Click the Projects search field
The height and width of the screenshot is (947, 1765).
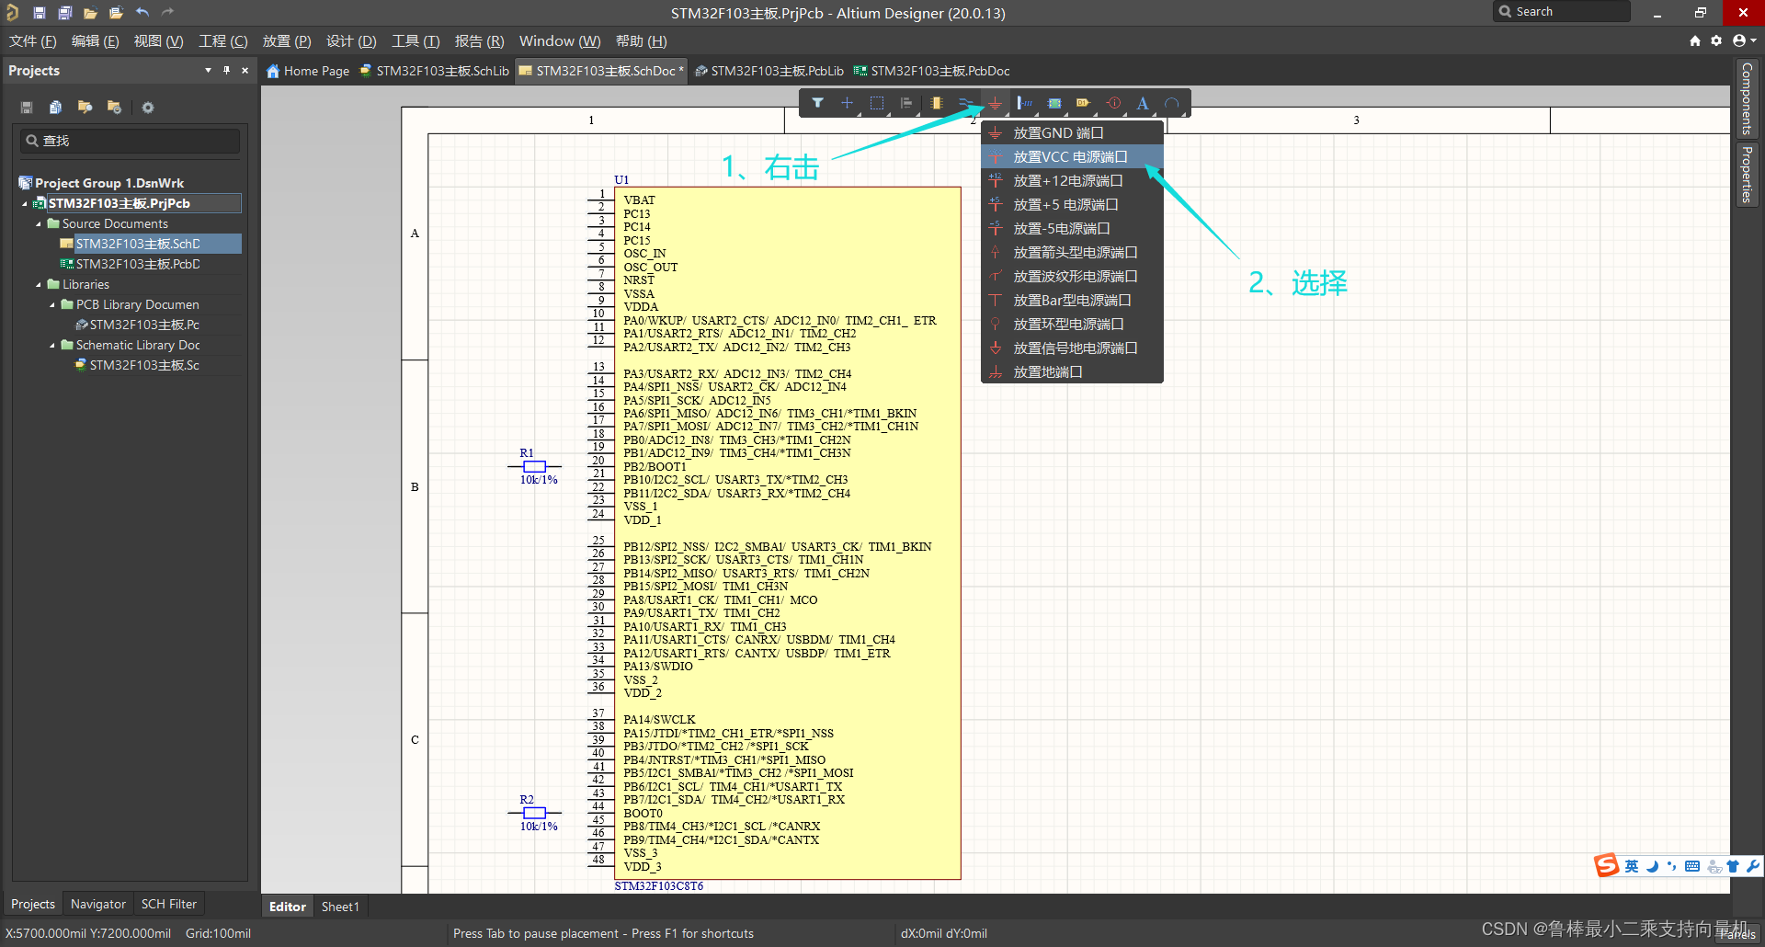pos(131,141)
